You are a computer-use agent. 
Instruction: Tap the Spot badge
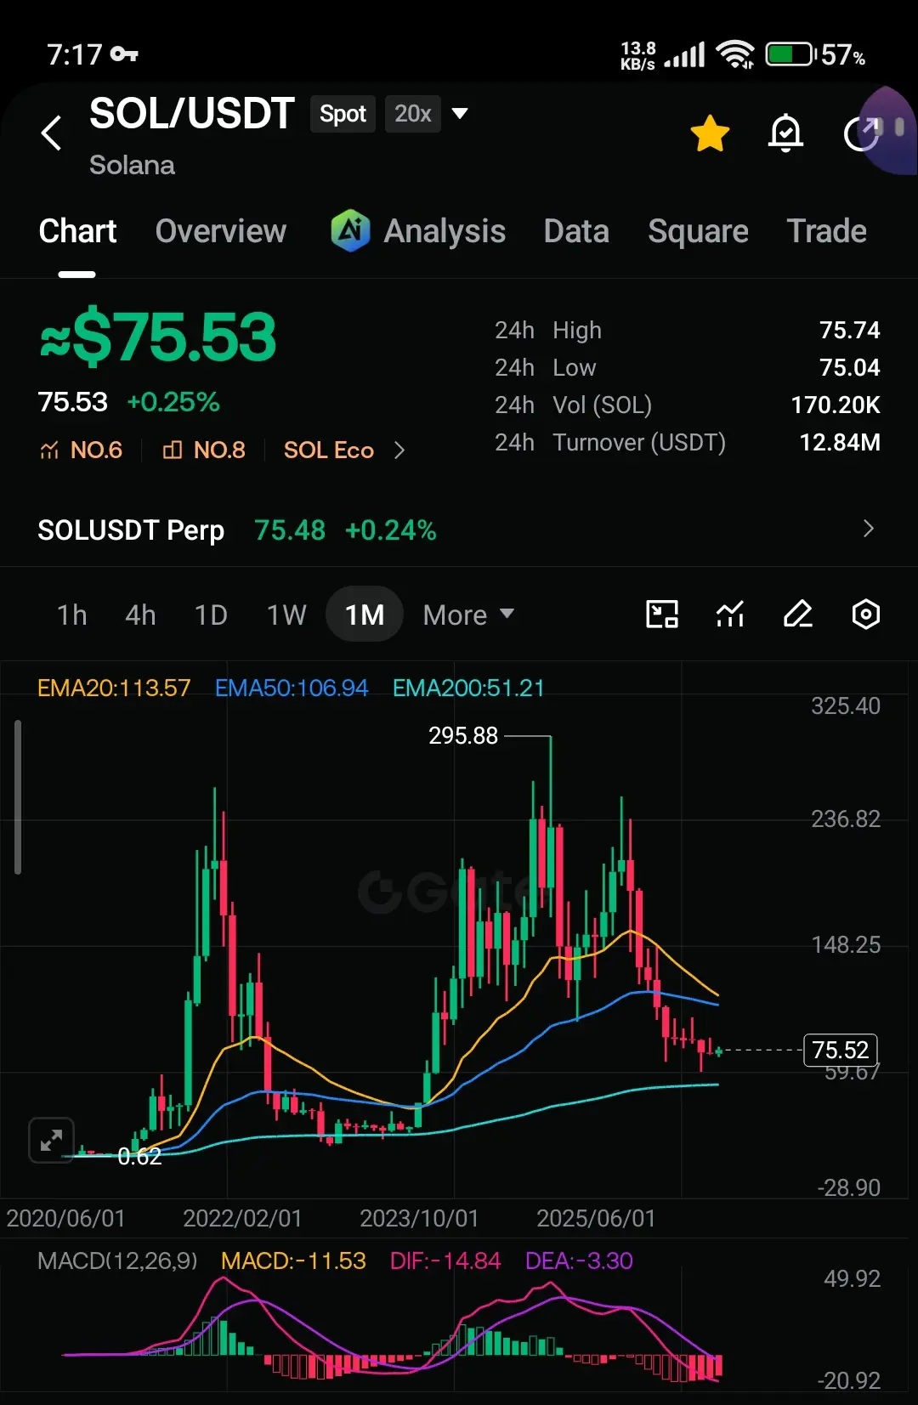click(x=343, y=114)
